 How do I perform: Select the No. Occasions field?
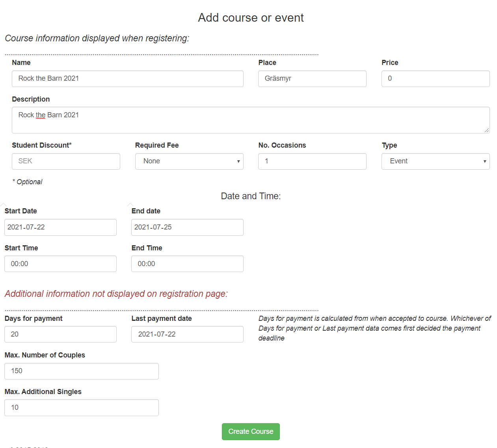click(312, 161)
